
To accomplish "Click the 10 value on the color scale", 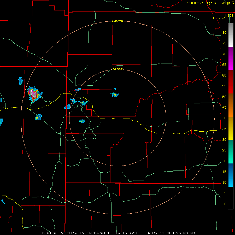I will (x=224, y=183).
